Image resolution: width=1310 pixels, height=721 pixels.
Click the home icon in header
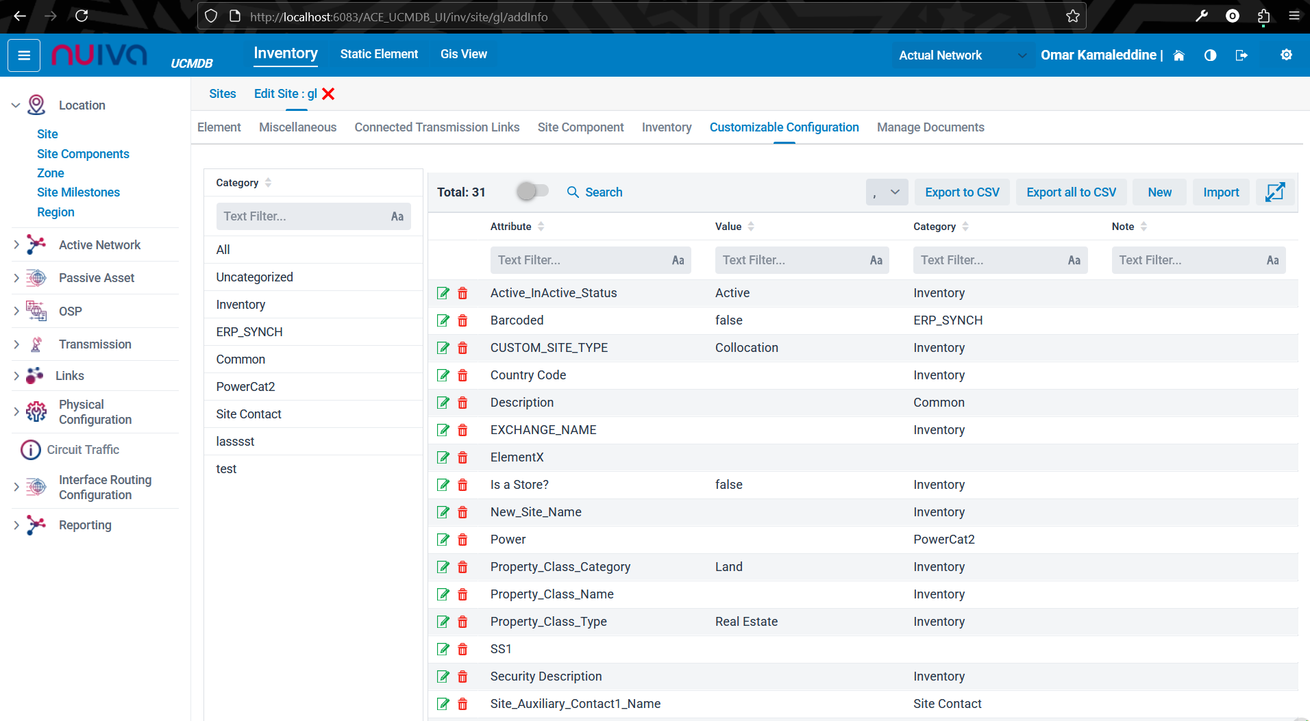(x=1178, y=55)
